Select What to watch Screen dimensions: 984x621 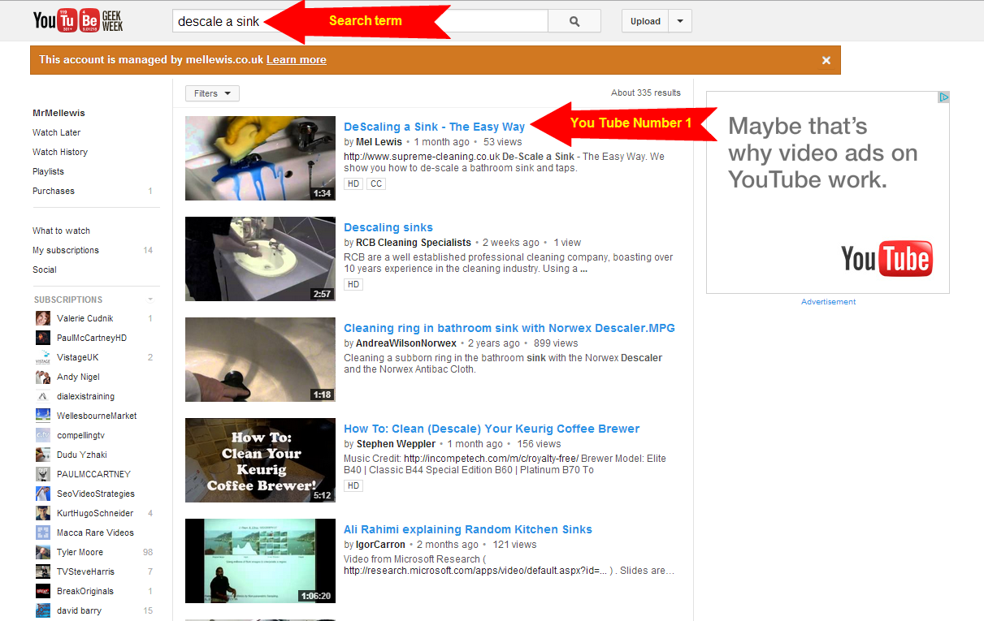61,231
